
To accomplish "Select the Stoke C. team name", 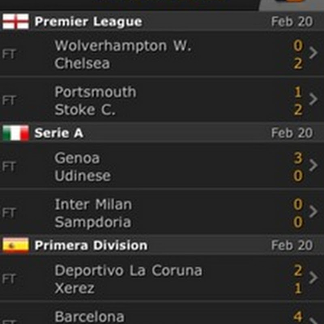I will coord(85,110).
